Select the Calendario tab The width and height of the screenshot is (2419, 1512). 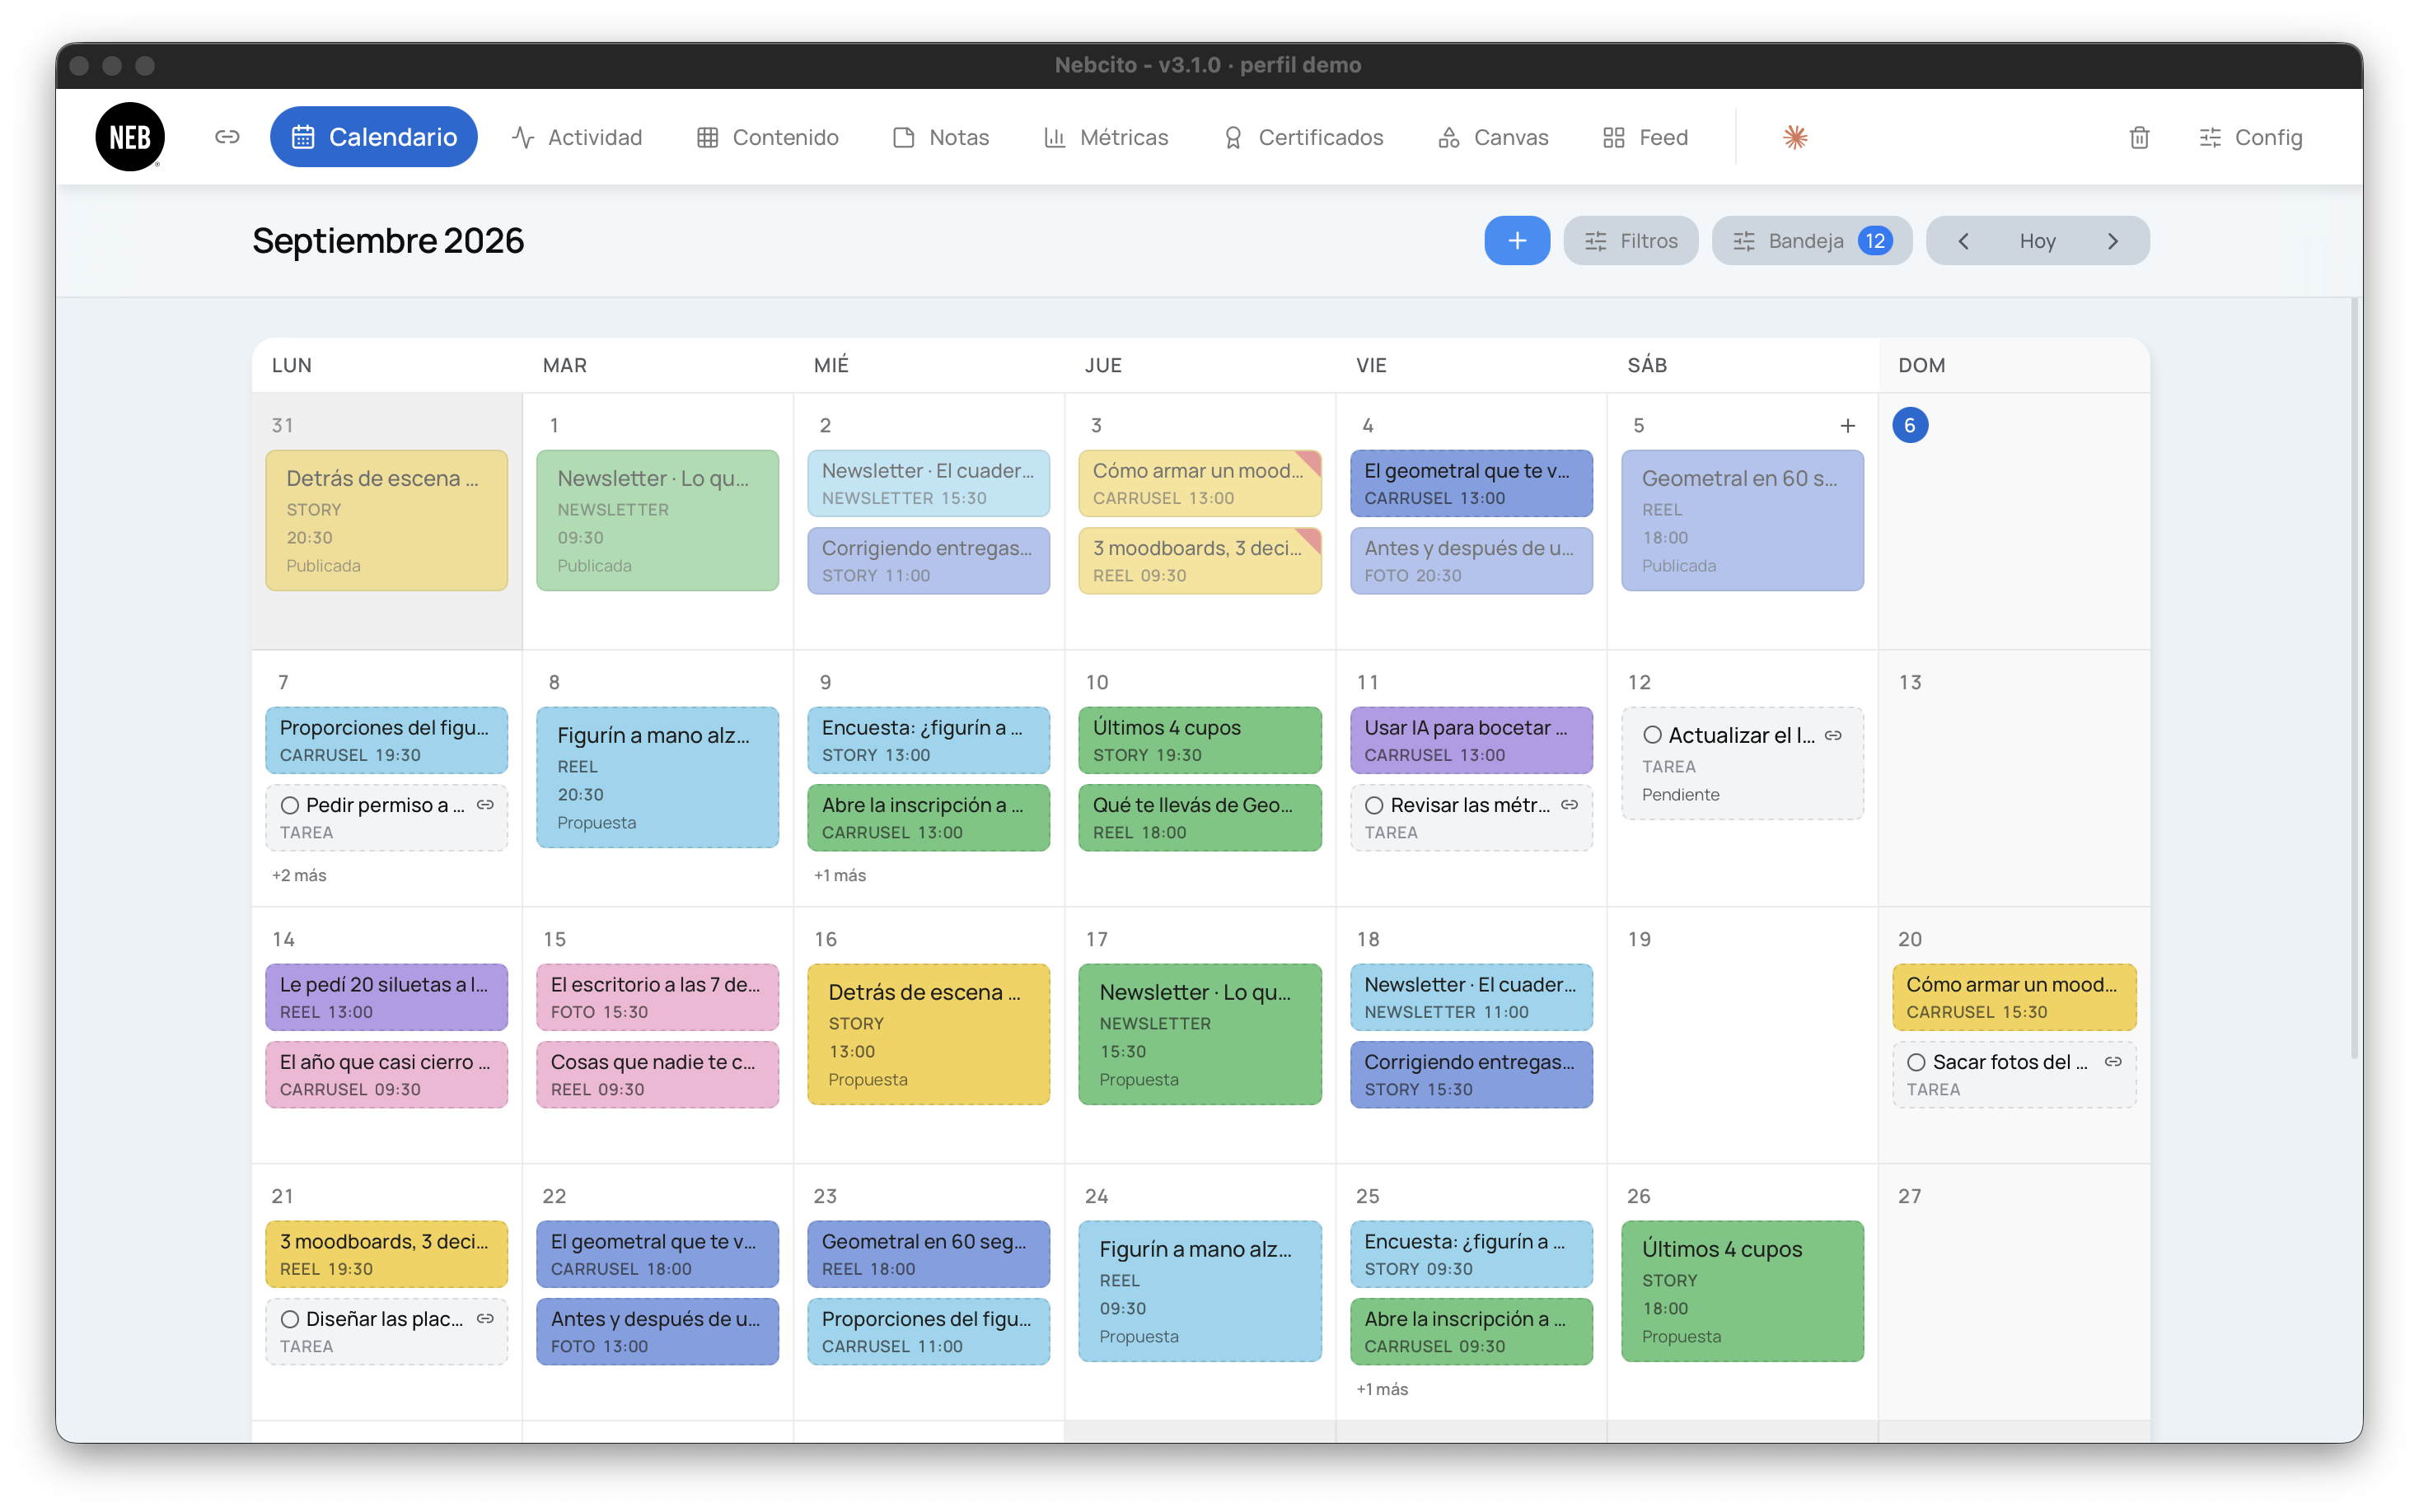[374, 137]
